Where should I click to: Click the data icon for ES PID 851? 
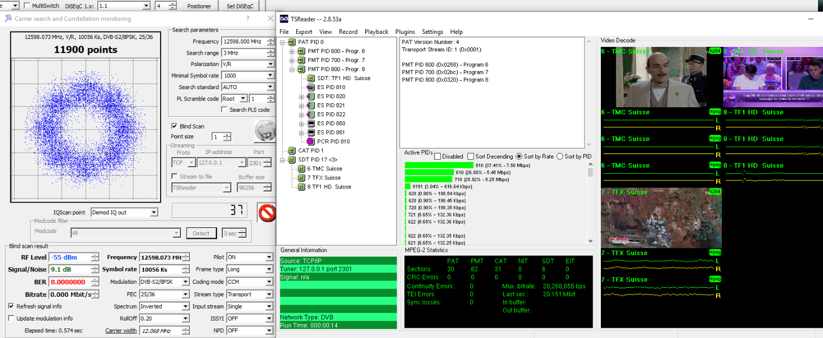pyautogui.click(x=310, y=132)
